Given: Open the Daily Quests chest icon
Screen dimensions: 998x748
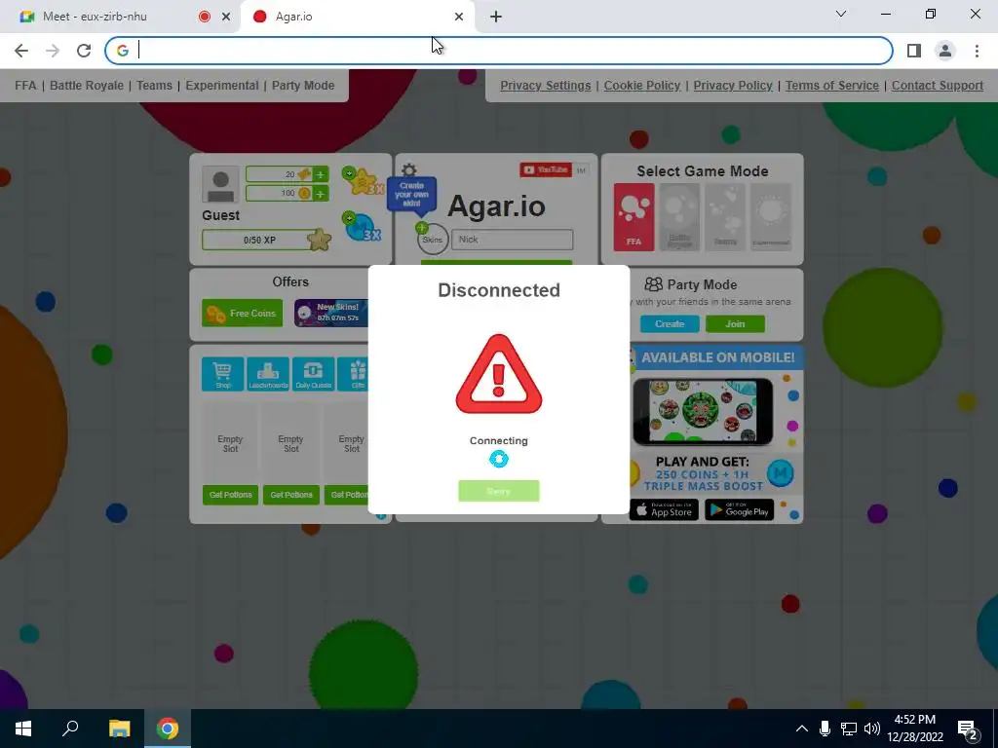Looking at the screenshot, I should (313, 374).
